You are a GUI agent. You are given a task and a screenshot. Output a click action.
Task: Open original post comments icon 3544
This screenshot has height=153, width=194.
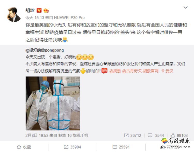tap(156, 135)
